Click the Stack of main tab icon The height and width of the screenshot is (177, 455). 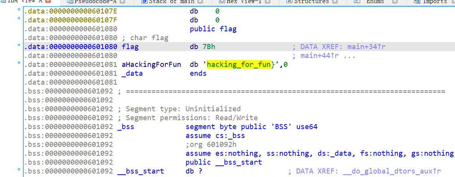point(144,2)
